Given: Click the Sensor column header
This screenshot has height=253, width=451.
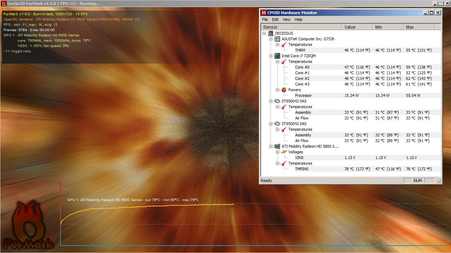Looking at the screenshot, I should coord(302,27).
